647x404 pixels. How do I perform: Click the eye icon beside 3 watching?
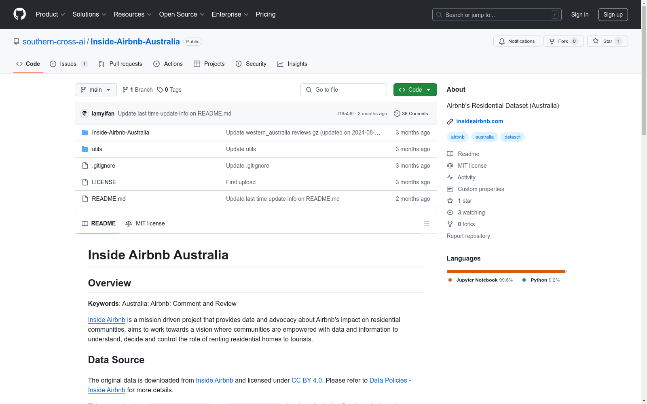pos(450,213)
